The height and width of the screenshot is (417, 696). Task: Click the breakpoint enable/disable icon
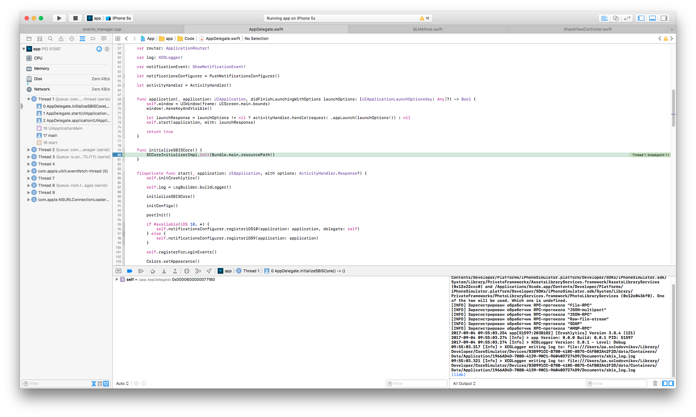(130, 271)
